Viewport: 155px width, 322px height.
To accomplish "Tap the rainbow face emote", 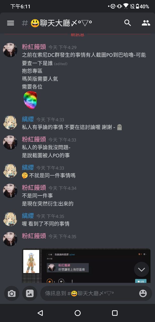I will [x=30, y=100].
